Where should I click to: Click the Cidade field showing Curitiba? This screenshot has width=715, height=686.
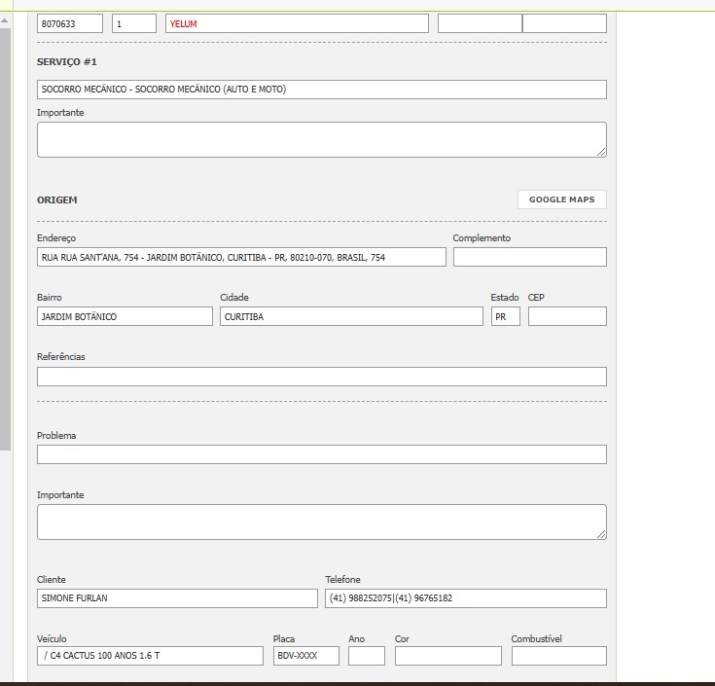coord(351,316)
